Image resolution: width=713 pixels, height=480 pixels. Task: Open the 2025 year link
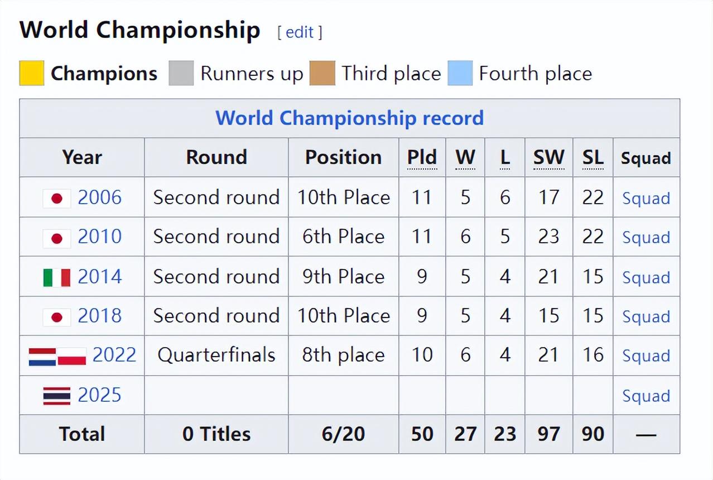pos(99,395)
